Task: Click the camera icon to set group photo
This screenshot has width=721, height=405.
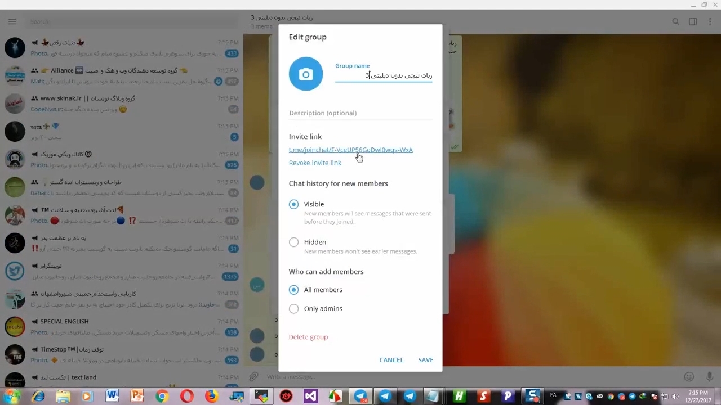Action: click(x=306, y=74)
